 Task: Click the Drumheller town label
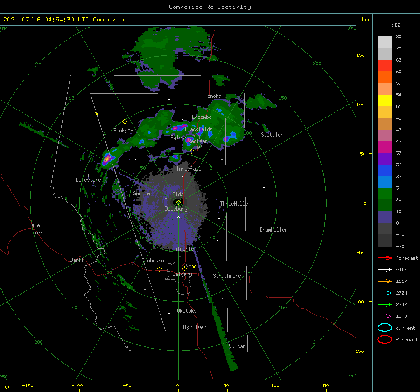[x=273, y=230]
